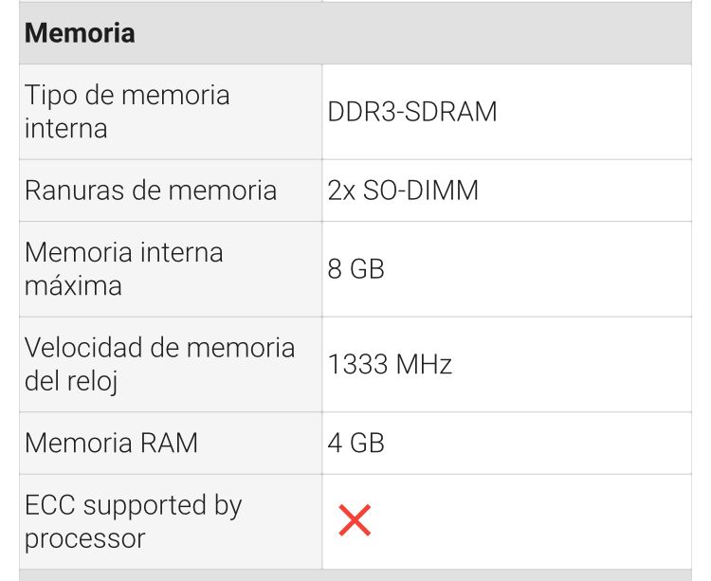Click the word "interna" under Tipo de memoria
This screenshot has width=711, height=581.
click(x=65, y=129)
